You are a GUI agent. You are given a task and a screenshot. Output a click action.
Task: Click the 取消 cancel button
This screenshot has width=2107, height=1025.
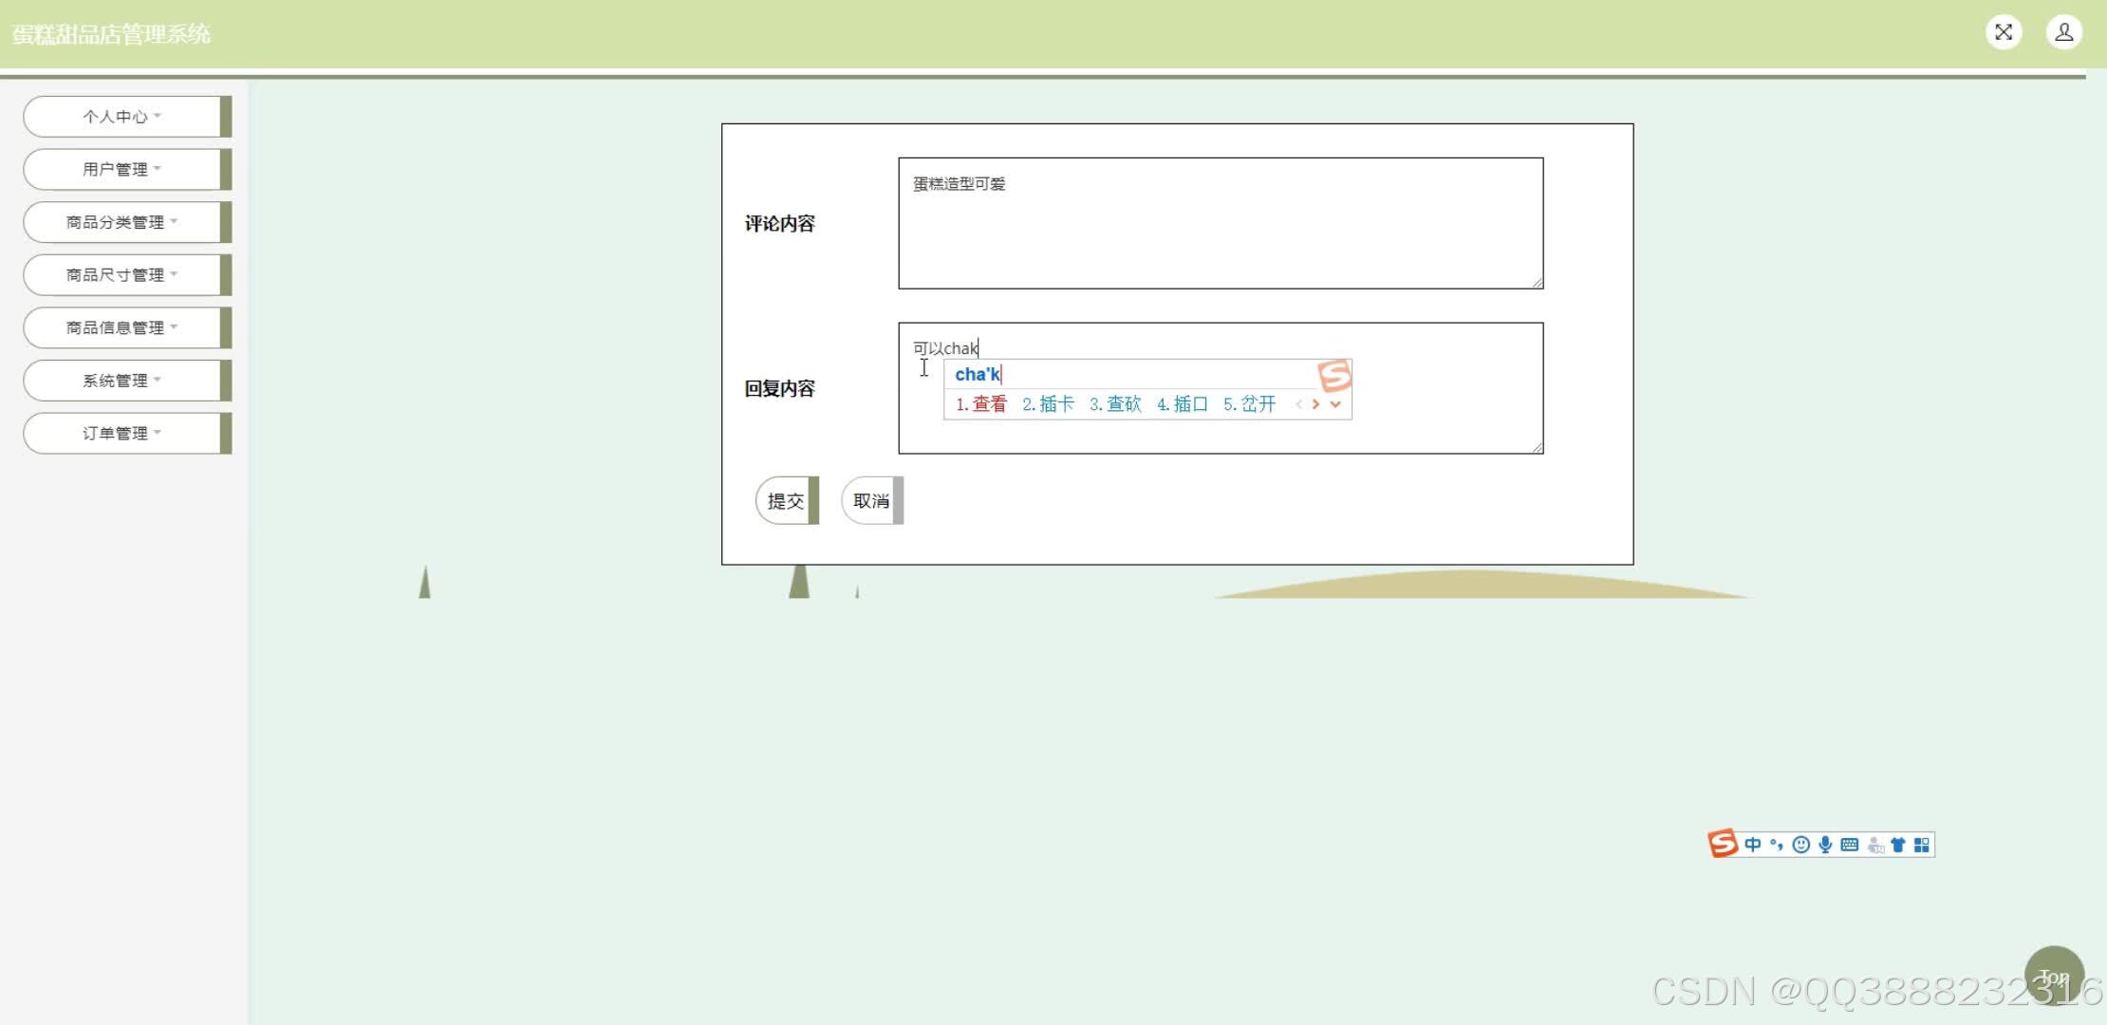(870, 501)
